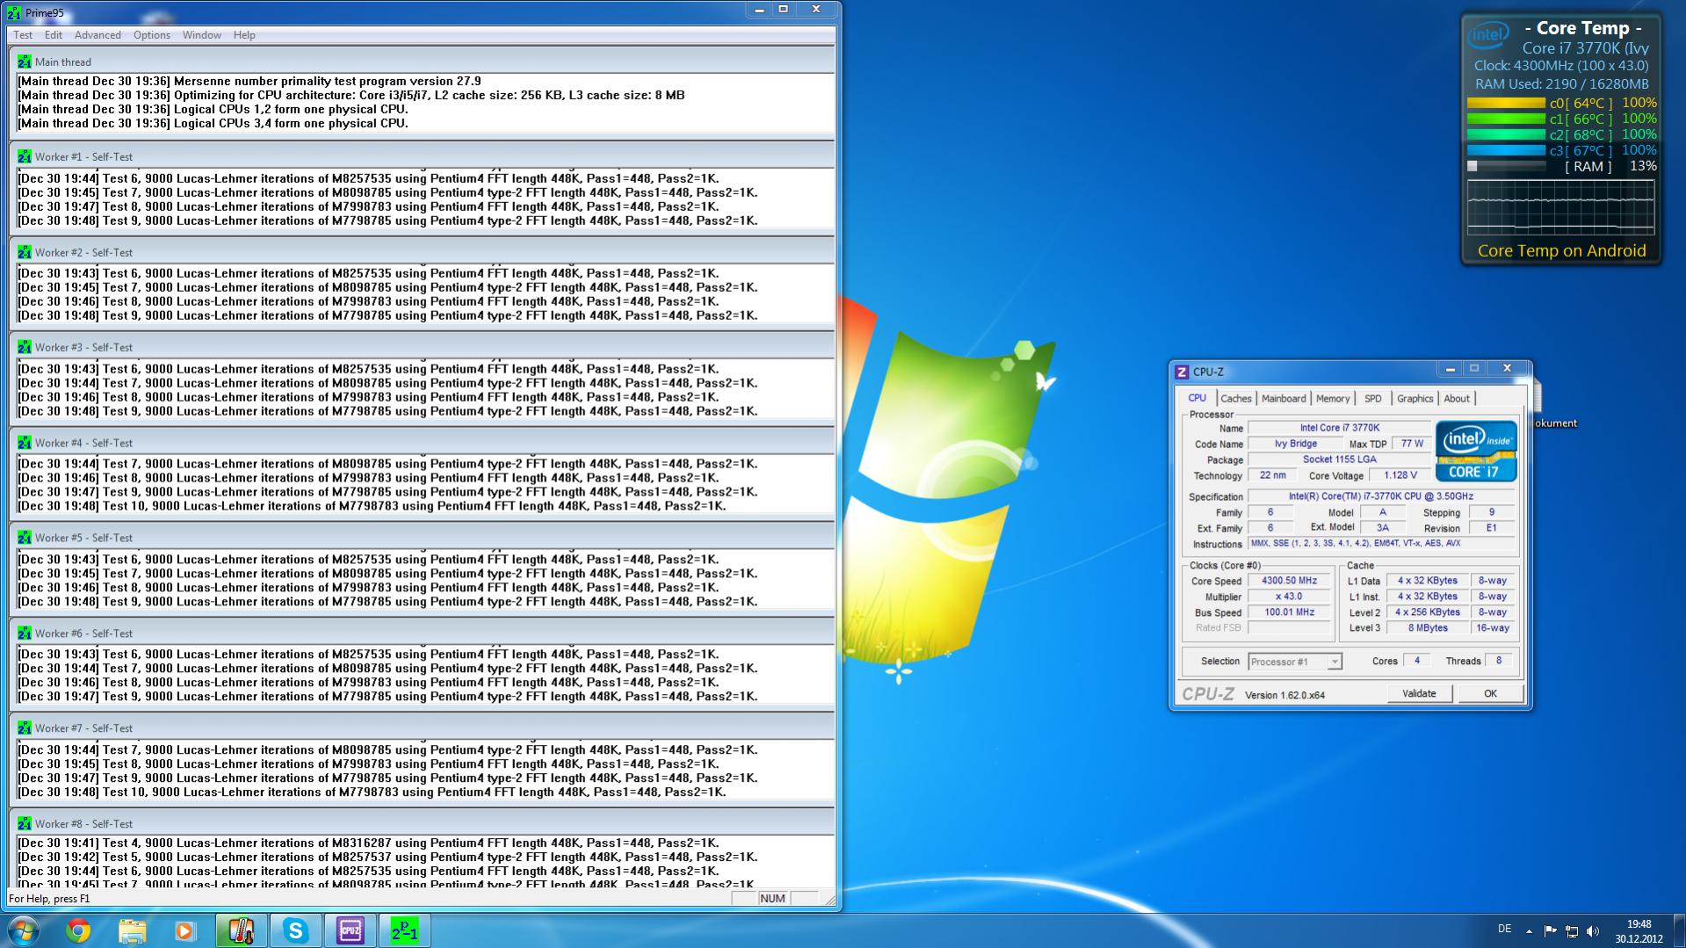Open the Advanced menu in Prime95
Image resolution: width=1686 pixels, height=948 pixels.
[98, 35]
